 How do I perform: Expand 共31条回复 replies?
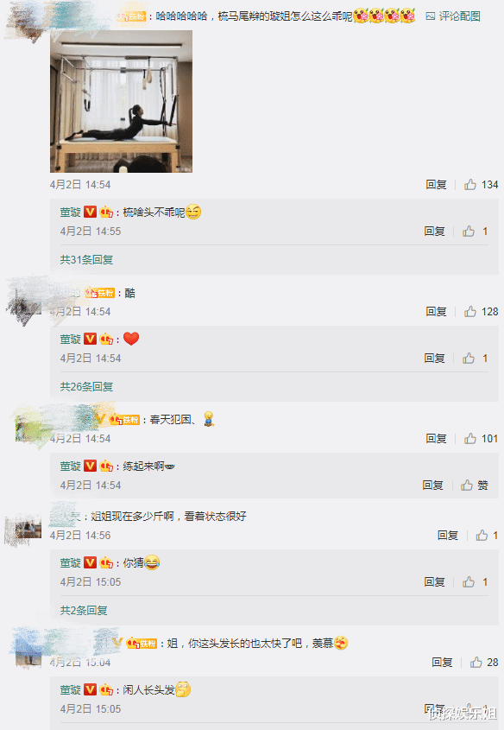(x=86, y=260)
